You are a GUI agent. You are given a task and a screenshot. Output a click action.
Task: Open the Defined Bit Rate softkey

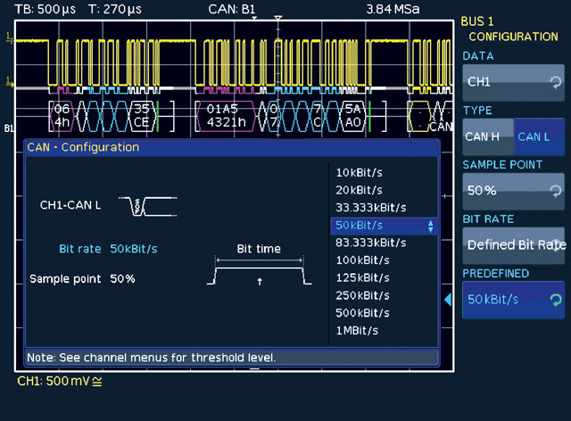point(514,245)
